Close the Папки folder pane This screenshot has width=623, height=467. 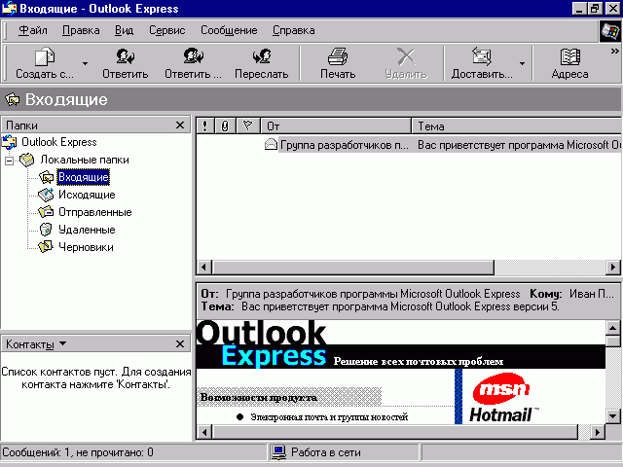180,126
